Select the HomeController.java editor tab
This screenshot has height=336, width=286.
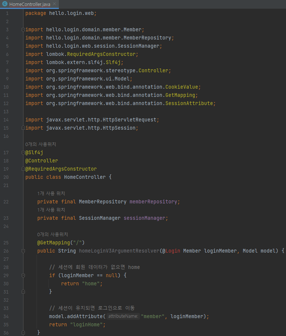click(x=29, y=4)
